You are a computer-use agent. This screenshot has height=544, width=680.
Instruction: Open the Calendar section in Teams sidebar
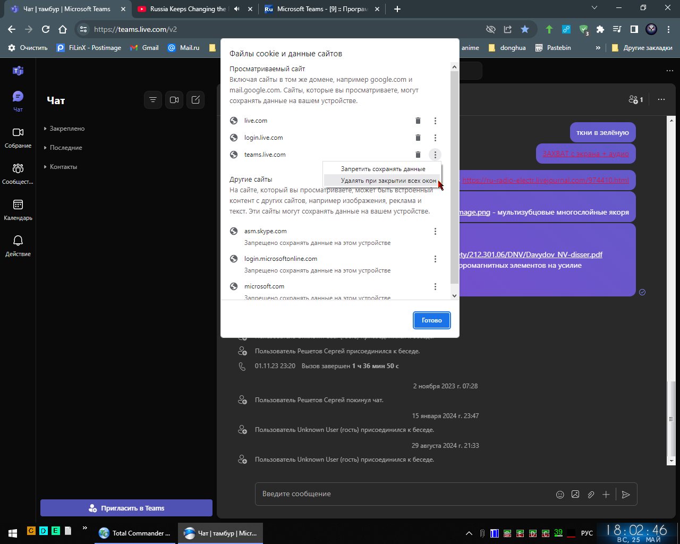(x=18, y=210)
